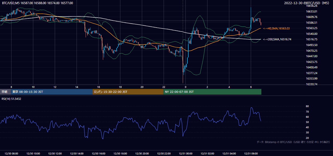The width and height of the screenshot is (333, 156).
Task: Click RSI axis level 70
Action: click(307, 112)
